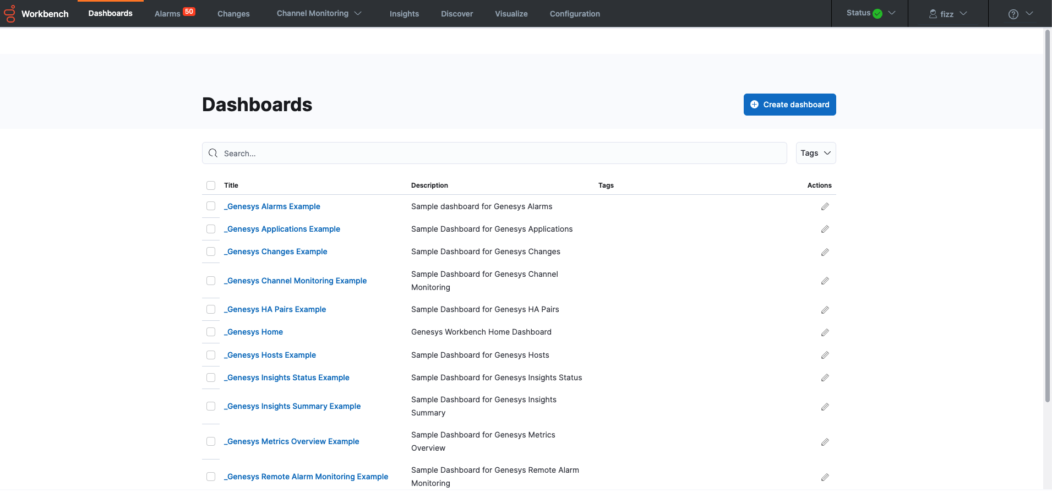Click the vertical page scrollbar

coord(1048,216)
